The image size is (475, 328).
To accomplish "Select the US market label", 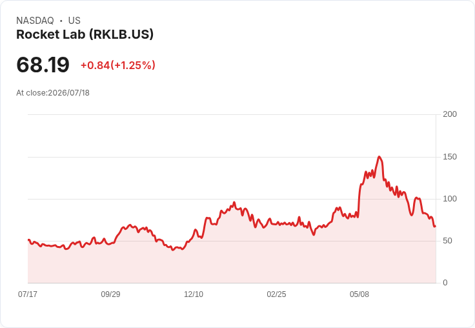I will [74, 21].
